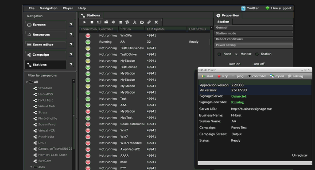This screenshot has height=170, width=315.
Task: Click the help question mark beside Resources
Action: click(71, 34)
